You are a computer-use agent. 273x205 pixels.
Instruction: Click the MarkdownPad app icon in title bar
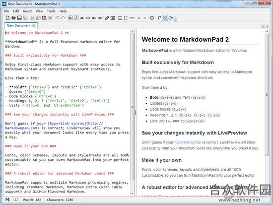pyautogui.click(x=4, y=4)
